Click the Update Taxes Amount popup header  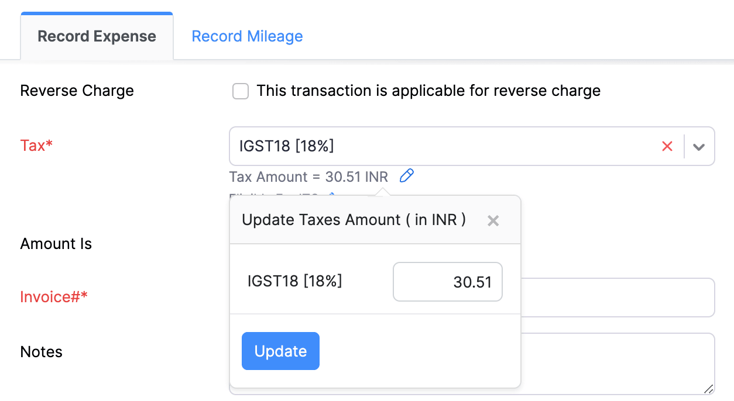[354, 220]
